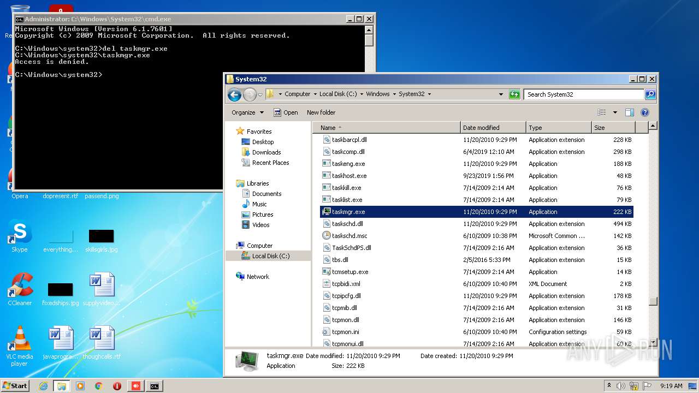Click the Open toolbar button
Screen dimensions: 699x393
(x=286, y=112)
